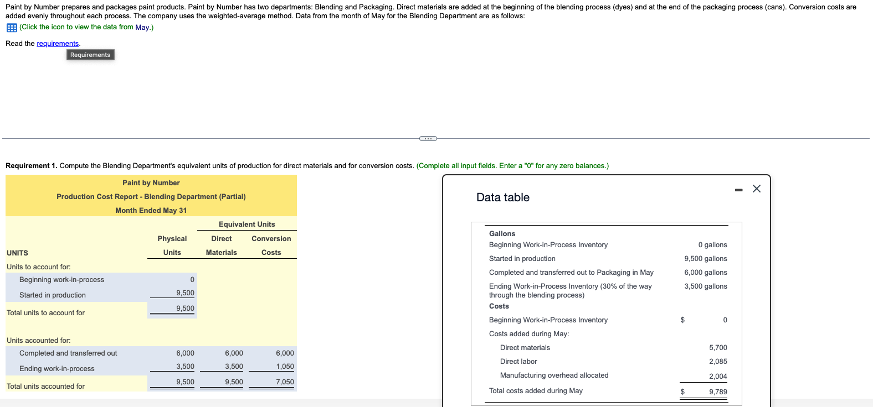The height and width of the screenshot is (407, 873).
Task: Click the data from May link text
Action: click(x=86, y=27)
